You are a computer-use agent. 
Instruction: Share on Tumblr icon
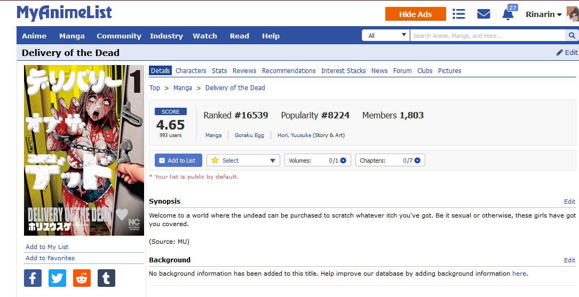[x=106, y=278]
